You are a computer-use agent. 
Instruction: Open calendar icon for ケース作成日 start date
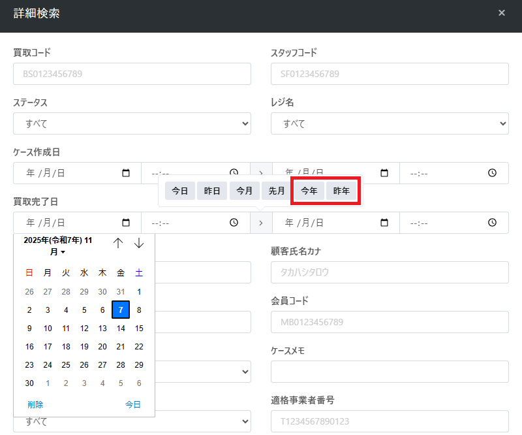127,173
